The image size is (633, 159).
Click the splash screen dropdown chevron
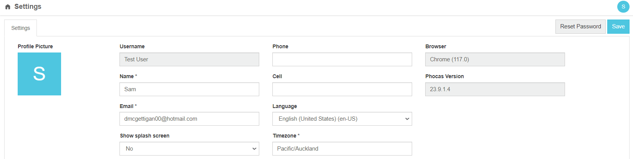coord(254,149)
